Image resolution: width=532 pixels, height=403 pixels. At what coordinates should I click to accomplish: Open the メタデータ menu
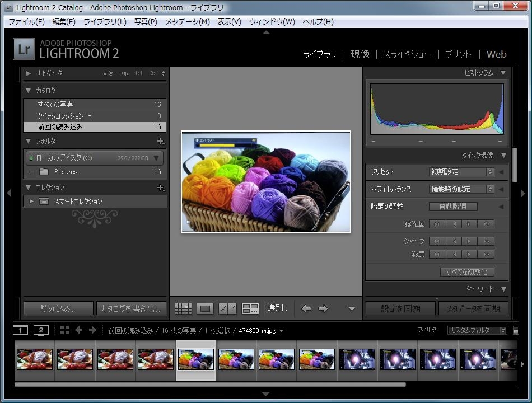tap(187, 22)
